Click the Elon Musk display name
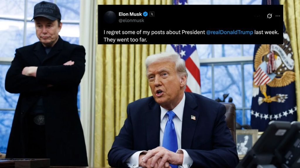This screenshot has width=300, height=168. point(130,14)
